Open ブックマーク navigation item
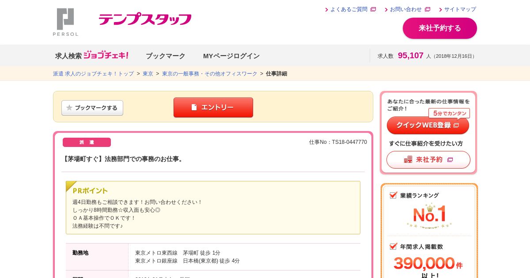This screenshot has height=278, width=530. click(166, 56)
